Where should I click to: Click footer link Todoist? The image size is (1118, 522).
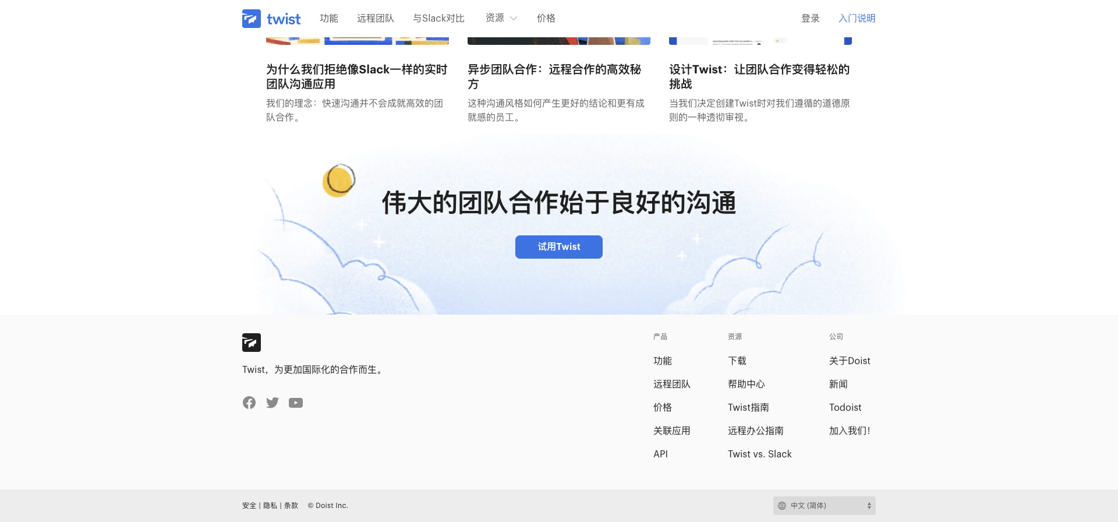[845, 407]
